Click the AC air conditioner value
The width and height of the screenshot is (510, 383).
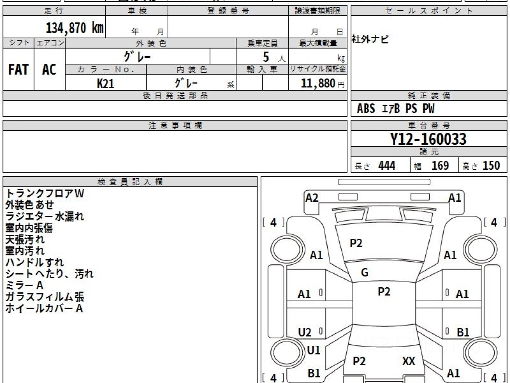[49, 70]
